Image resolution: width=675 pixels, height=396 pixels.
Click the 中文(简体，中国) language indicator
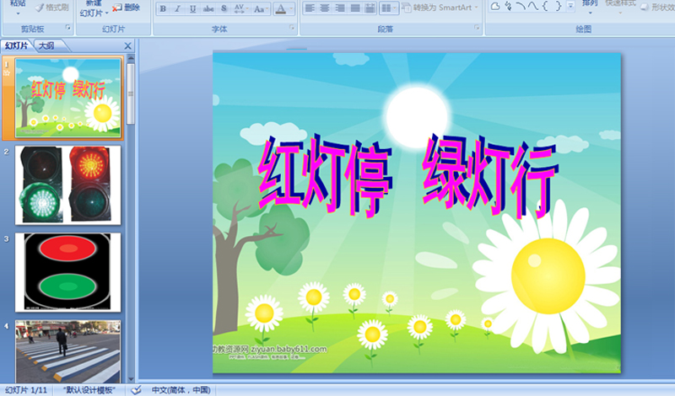tap(181, 390)
